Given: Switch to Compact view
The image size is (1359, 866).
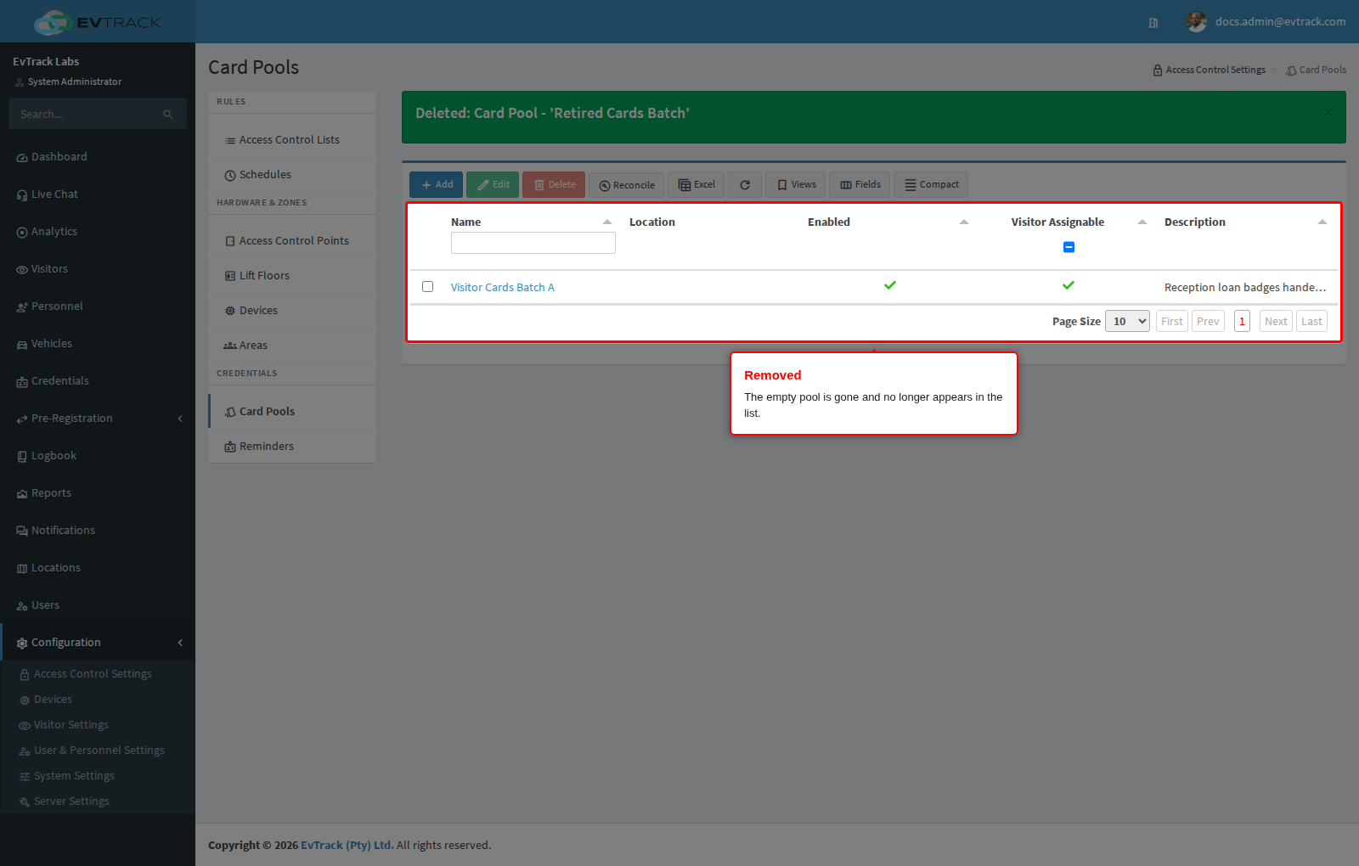Looking at the screenshot, I should [x=931, y=185].
